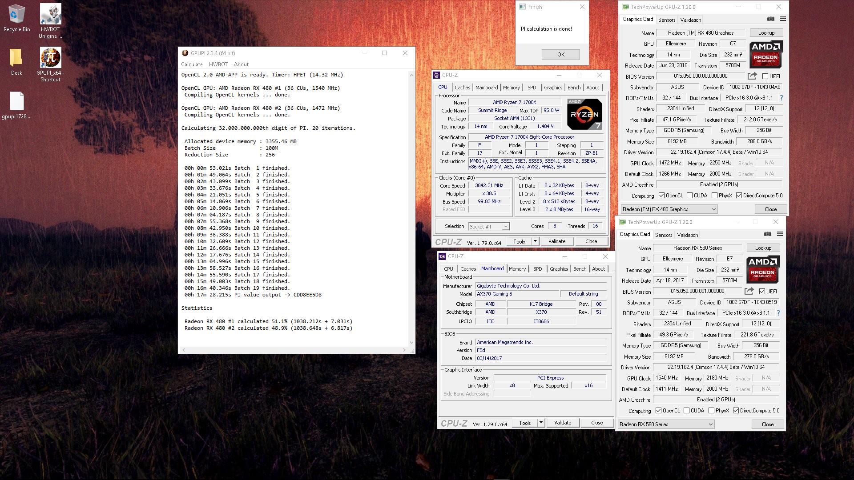Click GPUPI horizontal scrollbar right arrow
The width and height of the screenshot is (854, 480).
click(x=404, y=350)
